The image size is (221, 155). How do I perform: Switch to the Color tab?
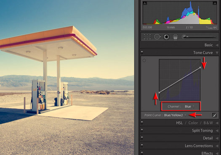[x=193, y=123]
